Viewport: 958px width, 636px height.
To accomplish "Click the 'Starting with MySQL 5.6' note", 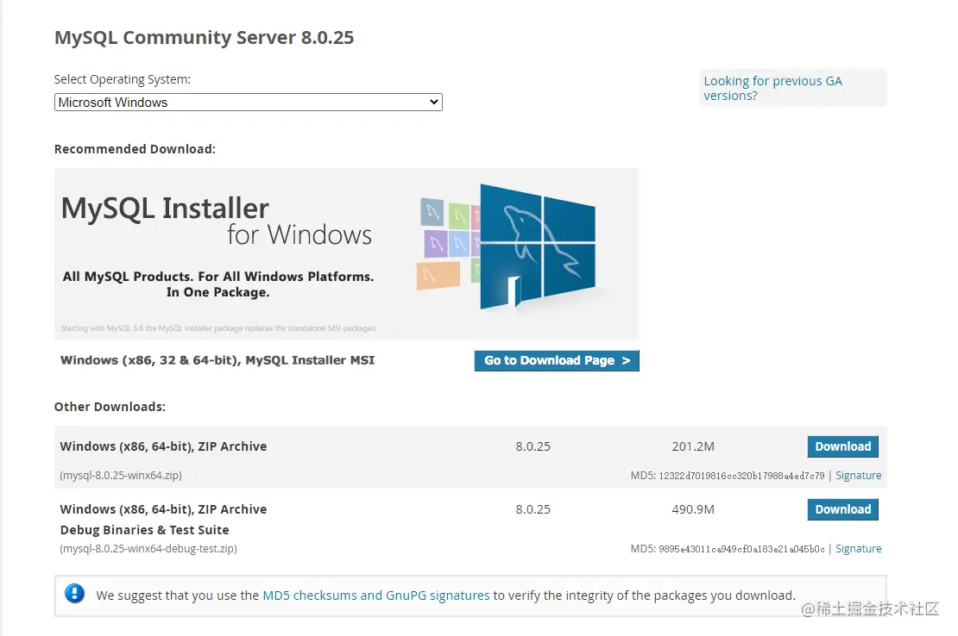I will pos(218,328).
